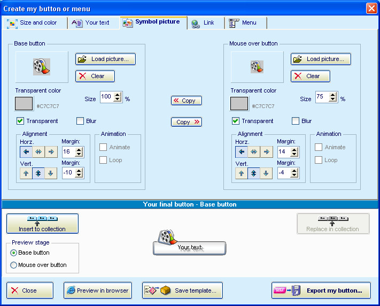
Task: Center base button symbol vertically
Action: click(38, 173)
